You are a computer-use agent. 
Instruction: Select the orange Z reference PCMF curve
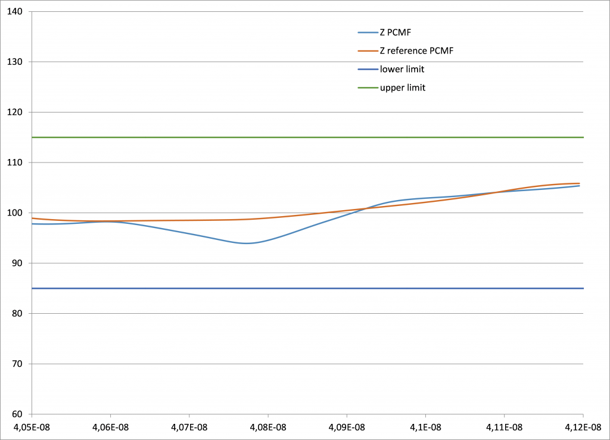pos(179,220)
